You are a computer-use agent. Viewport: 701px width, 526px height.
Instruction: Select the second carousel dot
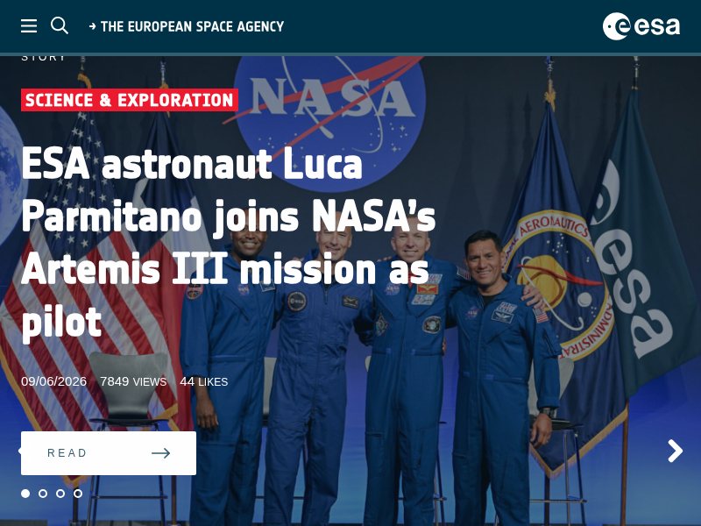point(43,494)
